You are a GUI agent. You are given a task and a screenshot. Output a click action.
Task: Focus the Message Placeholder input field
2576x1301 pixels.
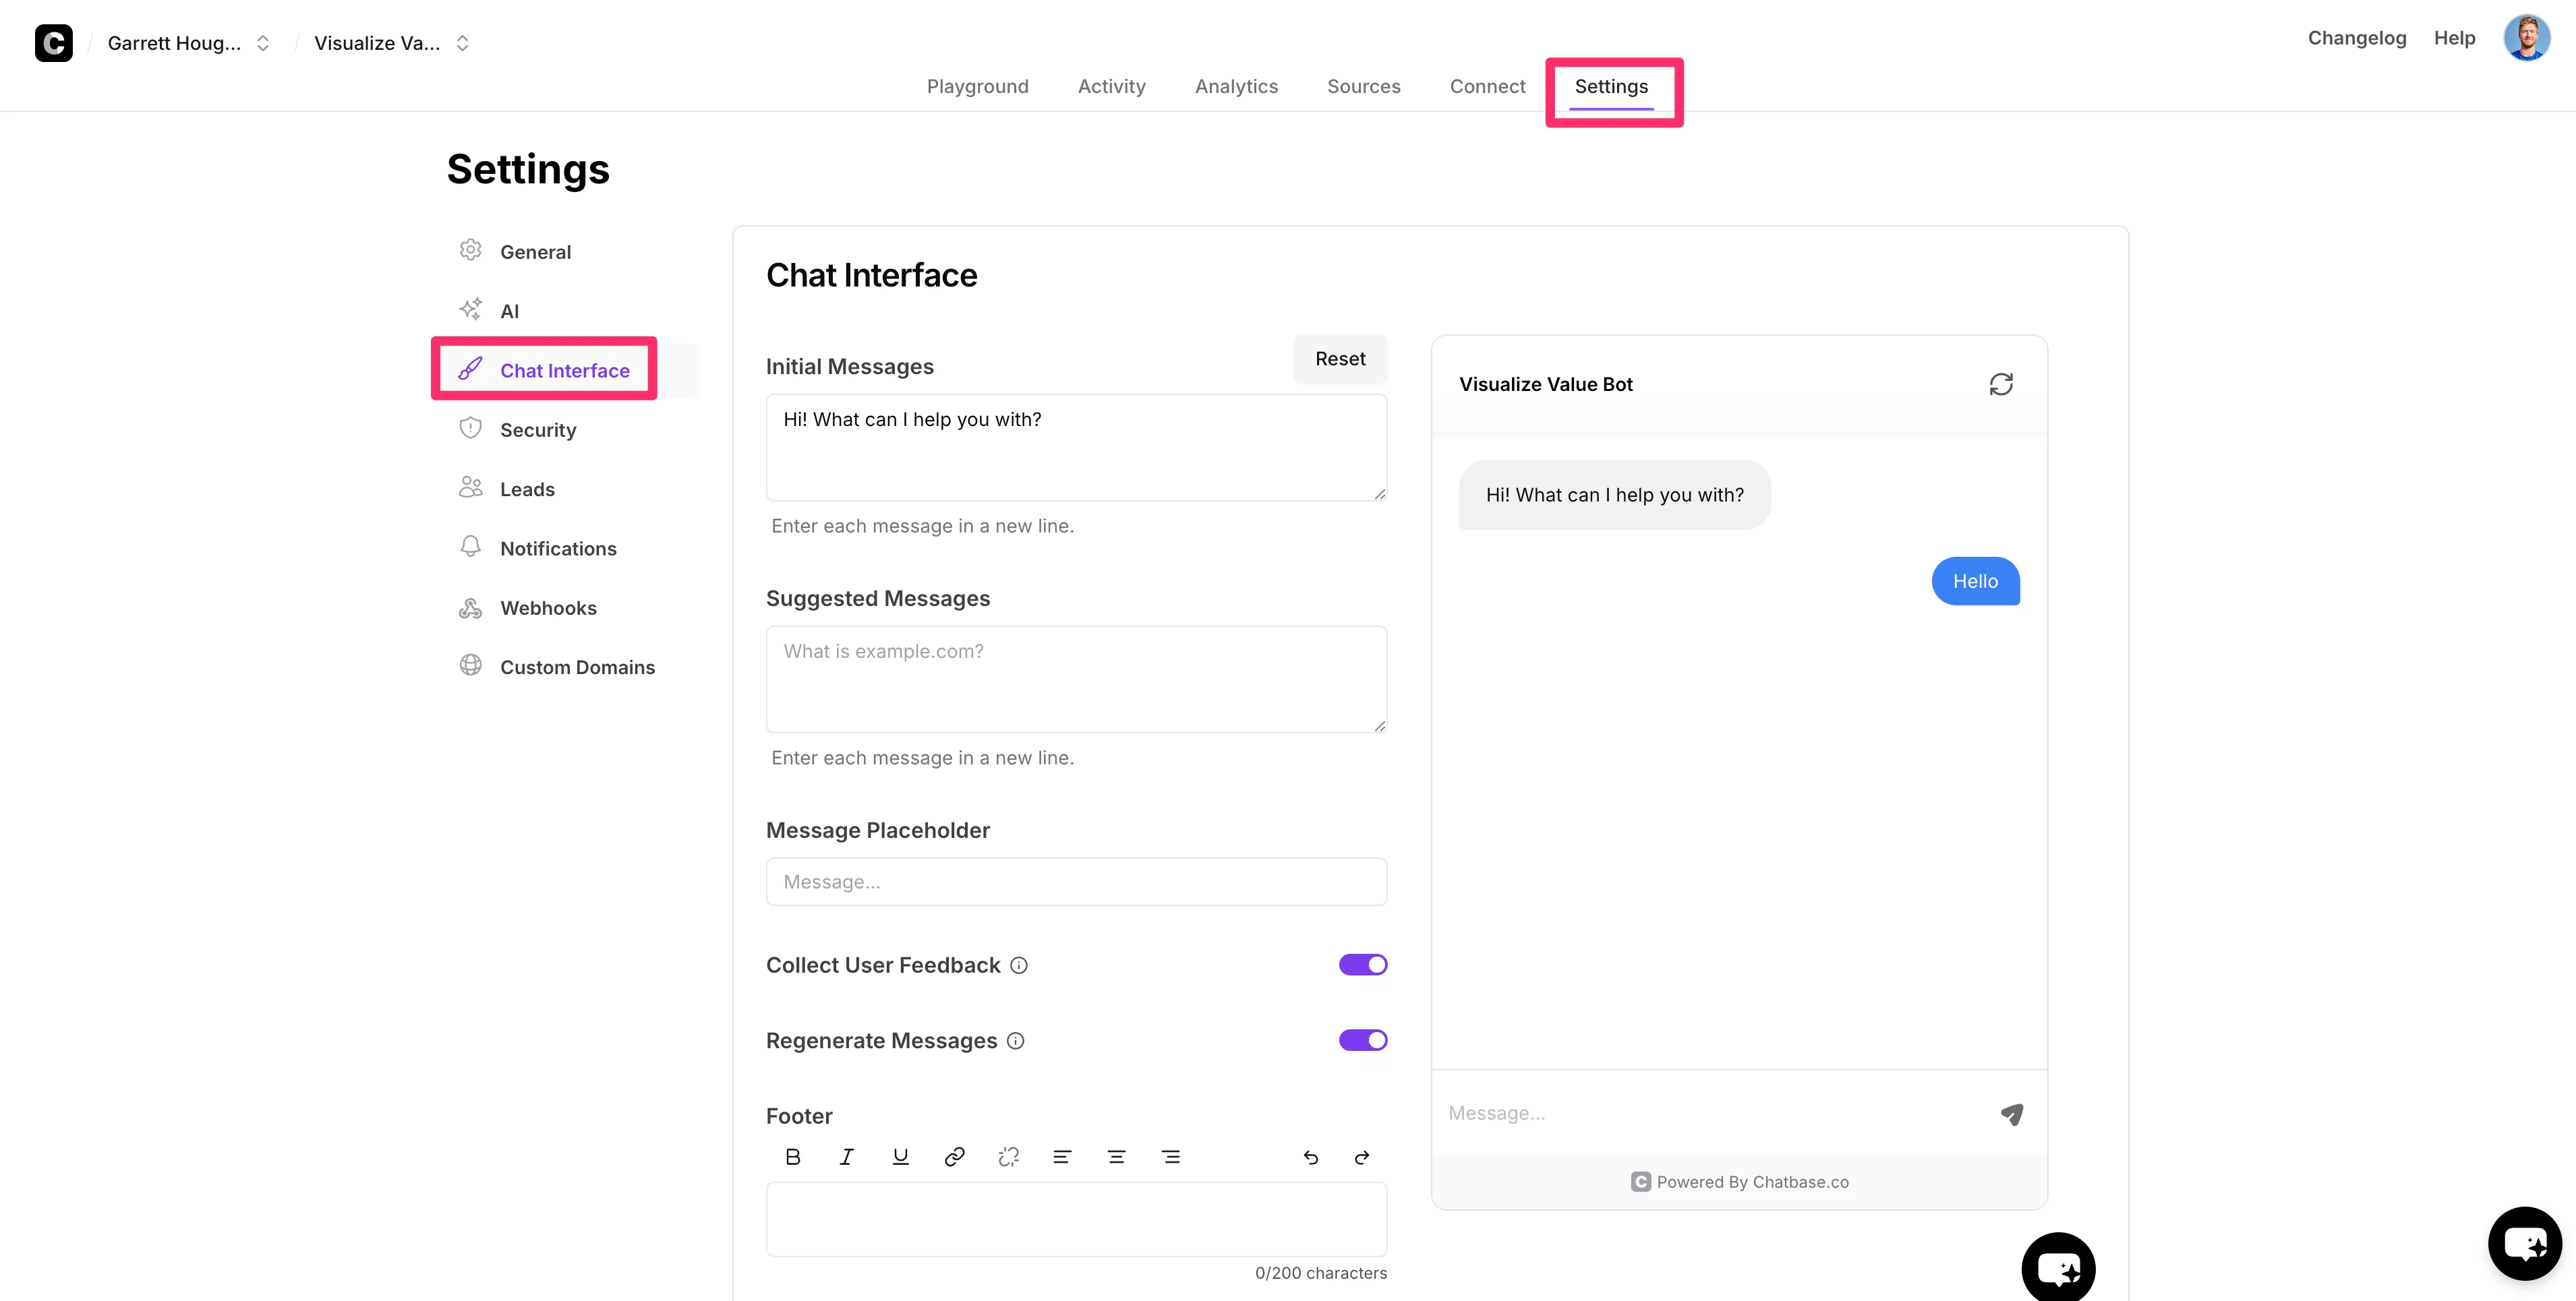tap(1076, 882)
